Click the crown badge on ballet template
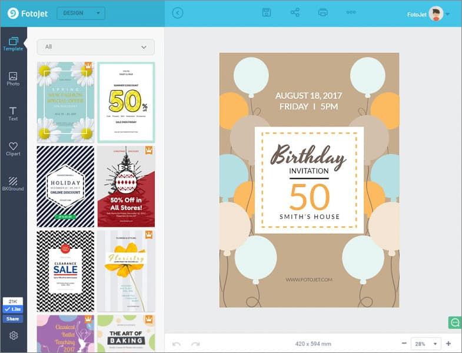The width and height of the screenshot is (462, 353). point(88,319)
